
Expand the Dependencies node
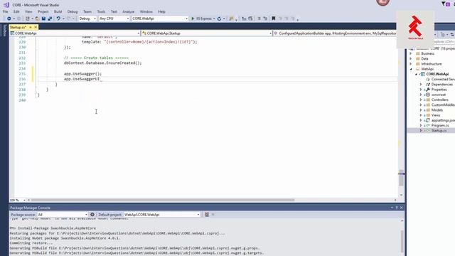pos(421,85)
